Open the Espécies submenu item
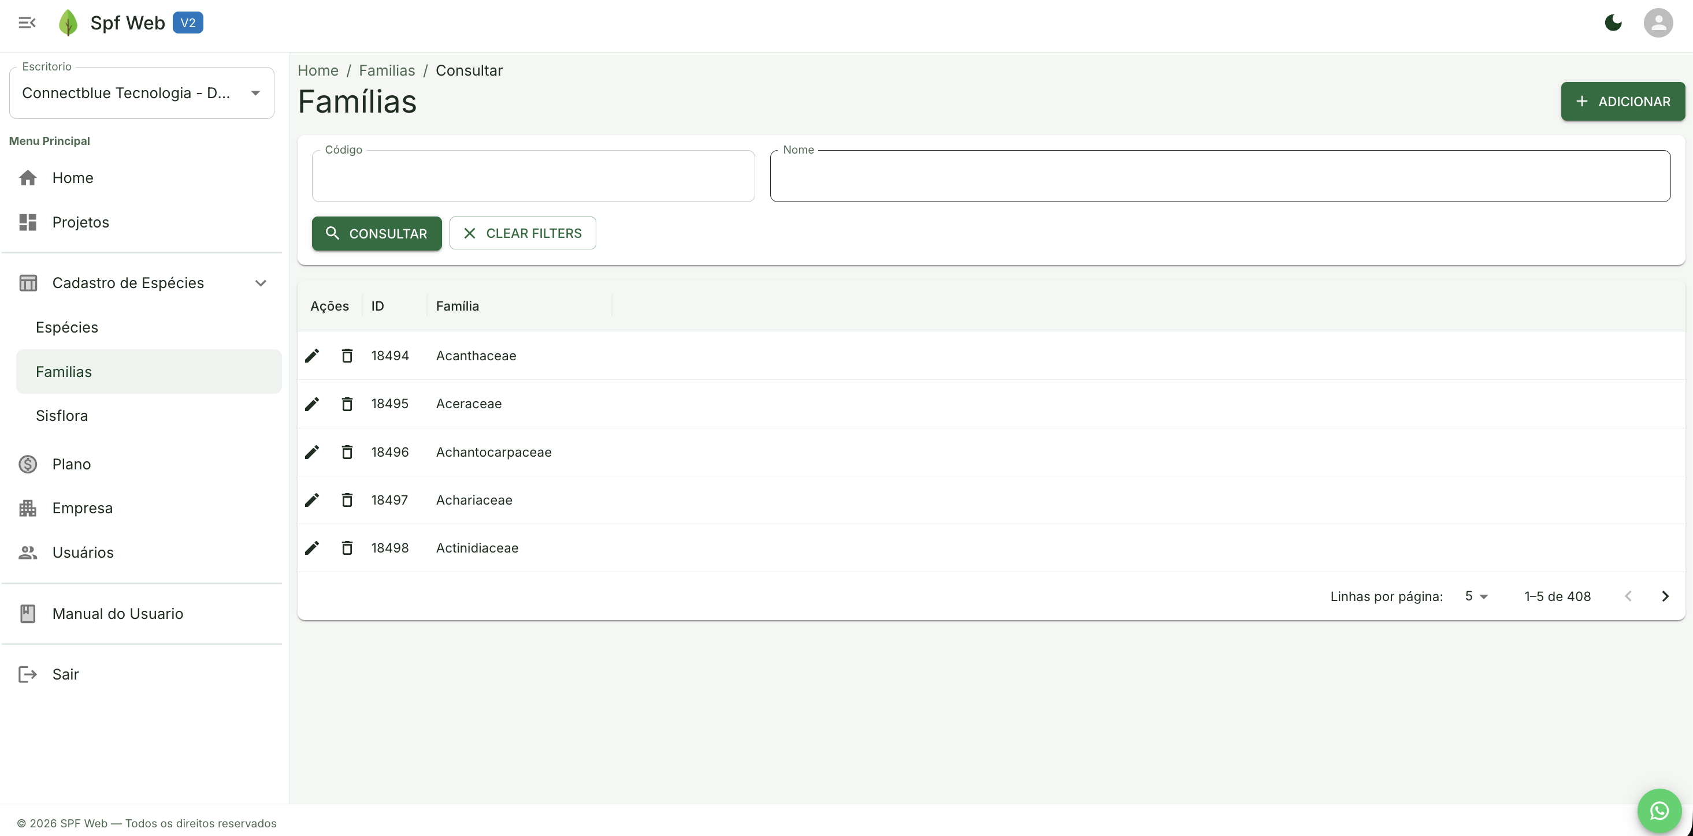Image resolution: width=1693 pixels, height=836 pixels. click(148, 328)
